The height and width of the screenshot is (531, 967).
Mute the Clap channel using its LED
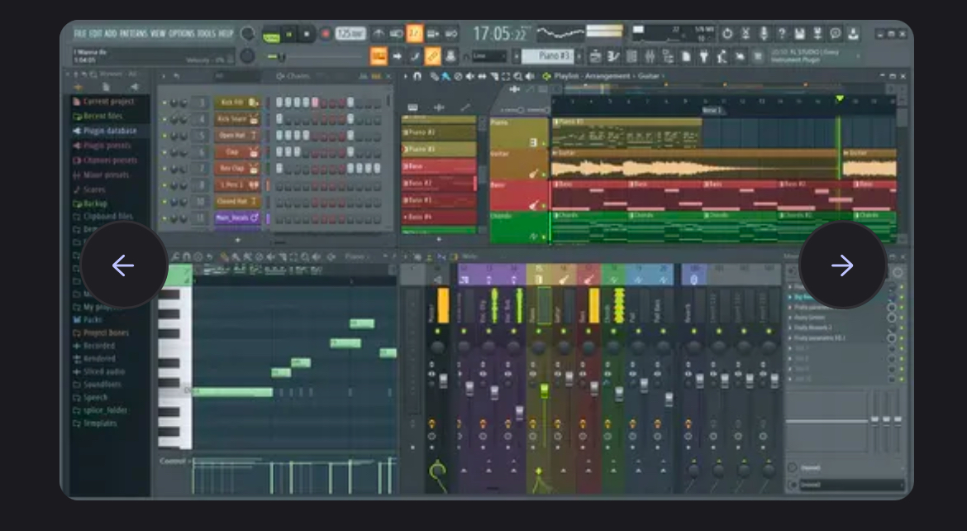pos(164,152)
